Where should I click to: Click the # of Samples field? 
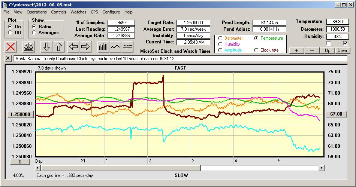121,23
